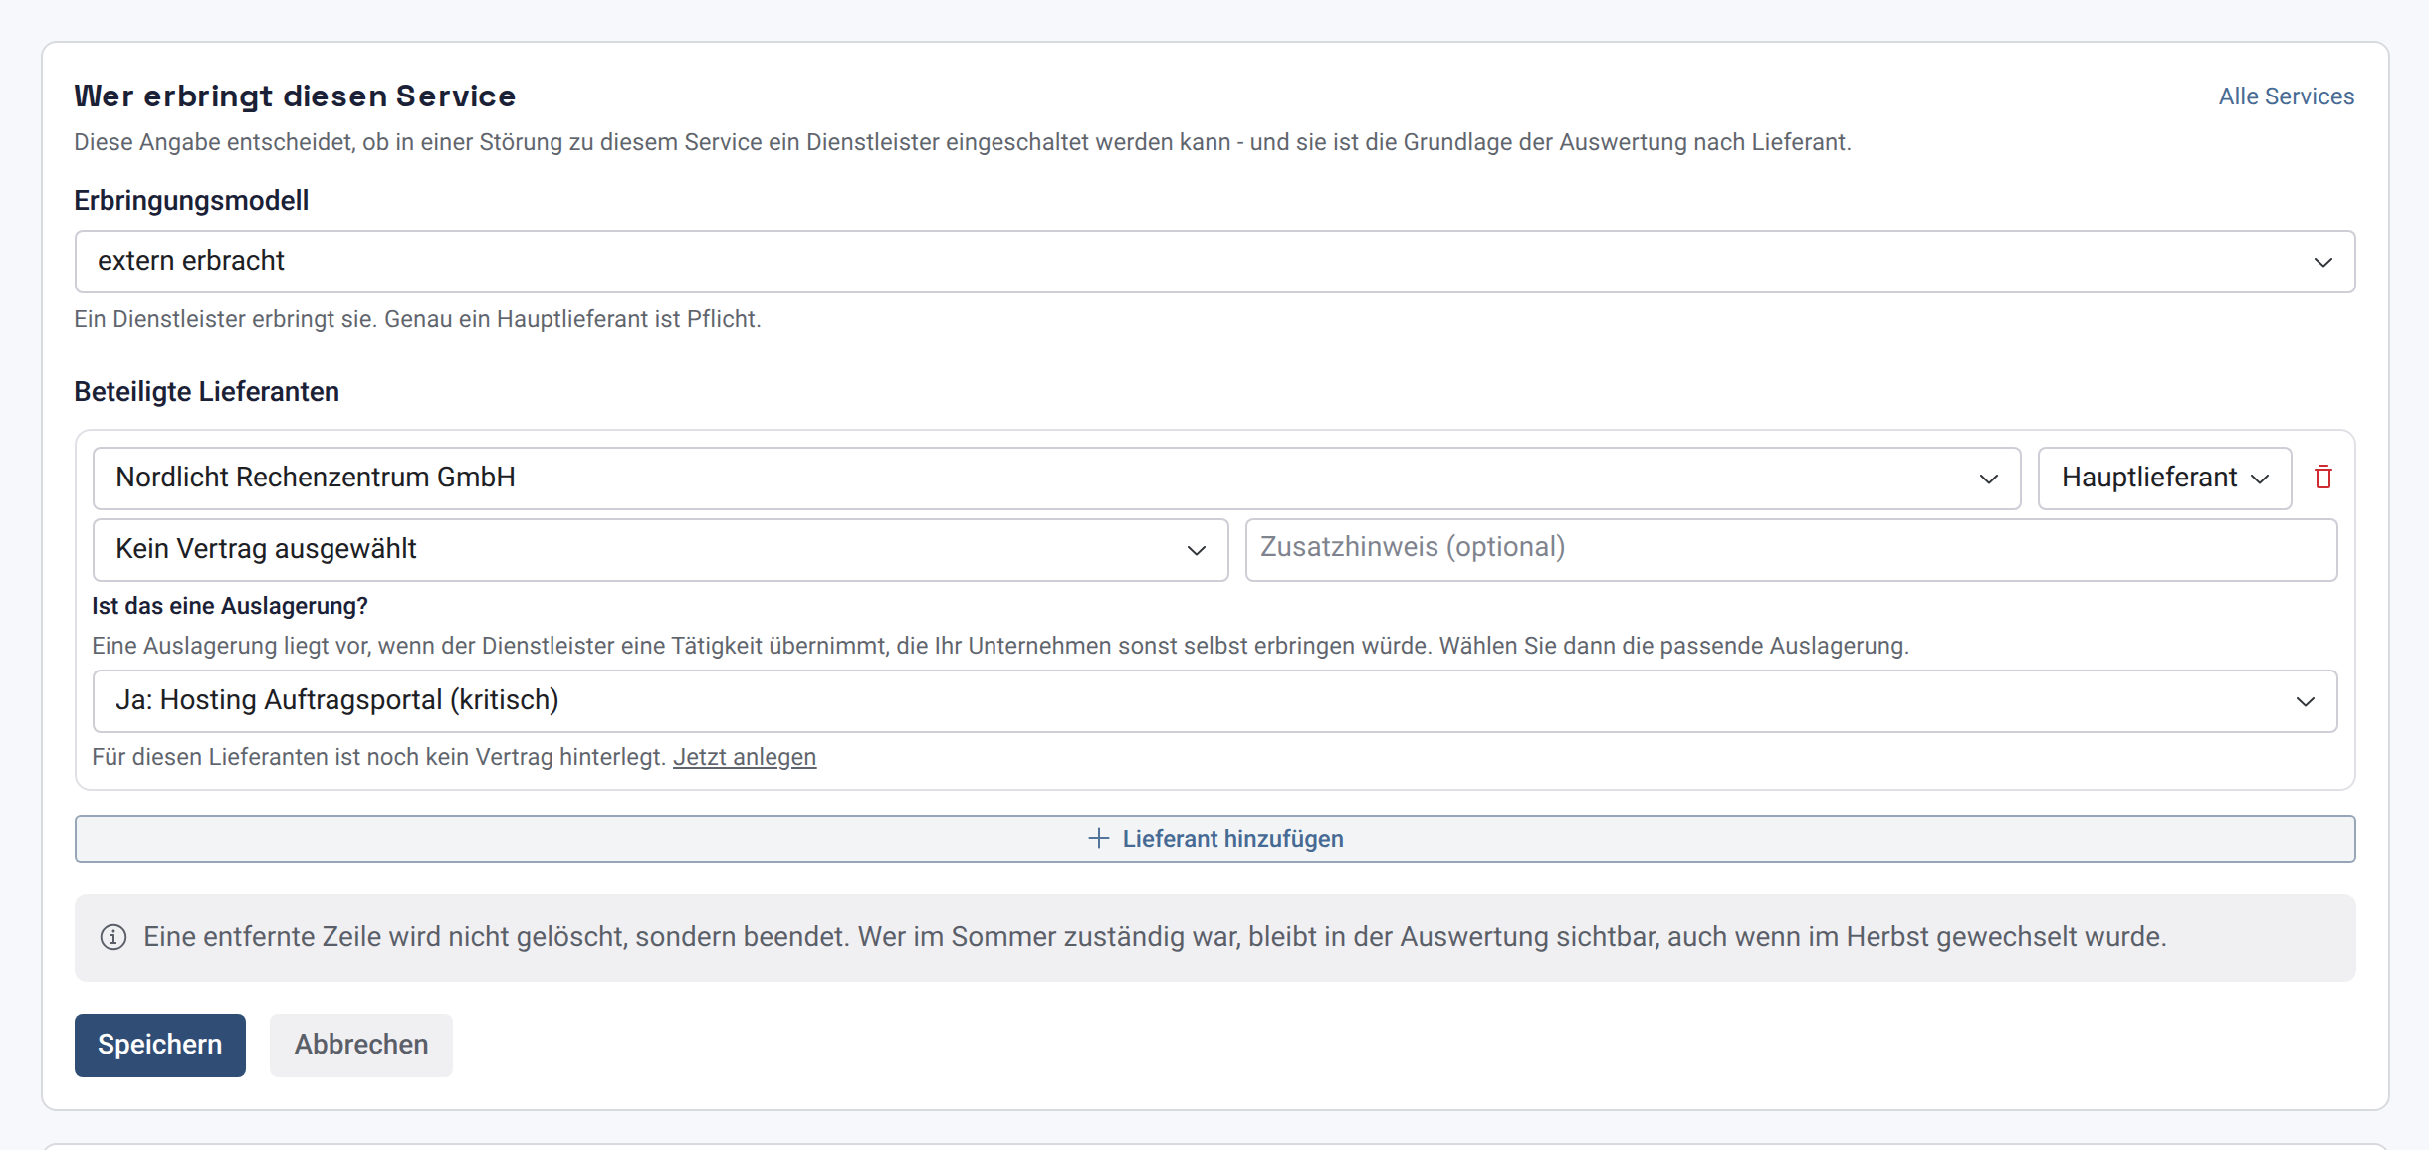Click the Erbringungsmodell label

point(191,201)
